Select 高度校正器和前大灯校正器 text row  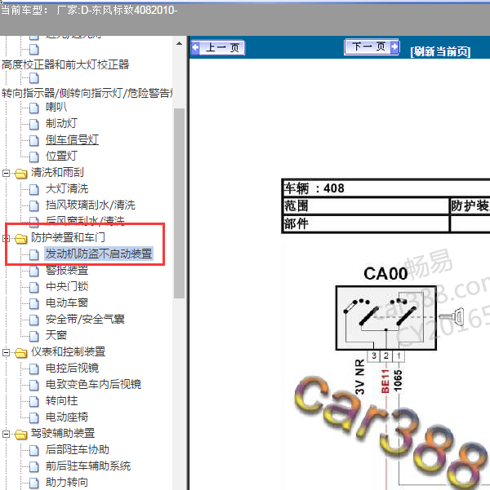click(x=65, y=64)
